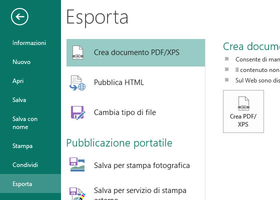This screenshot has width=280, height=200.
Task: Click the Pubblicazione portatile heading
Action: pyautogui.click(x=119, y=143)
